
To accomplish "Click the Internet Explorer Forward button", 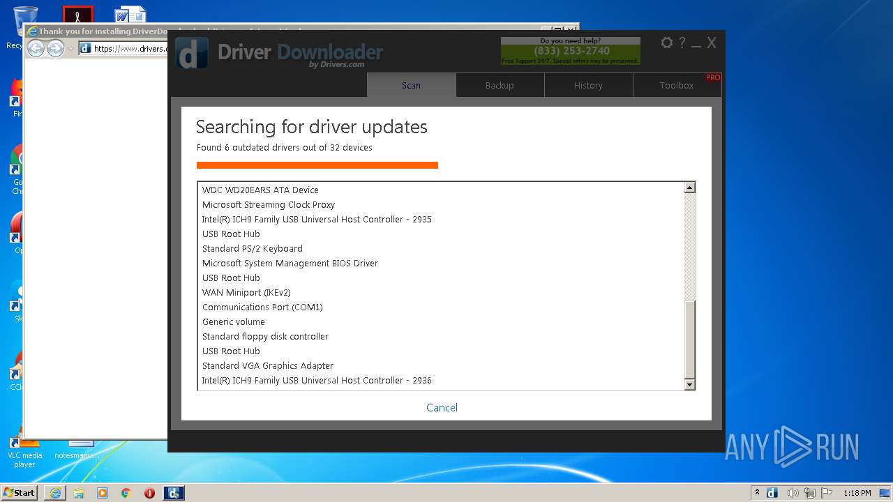I will pos(55,48).
